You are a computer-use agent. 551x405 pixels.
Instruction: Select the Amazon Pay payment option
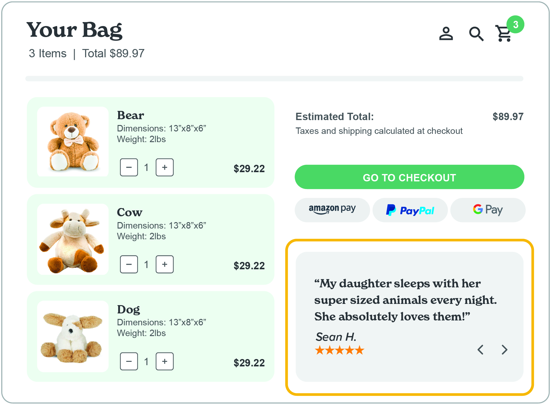click(x=332, y=210)
